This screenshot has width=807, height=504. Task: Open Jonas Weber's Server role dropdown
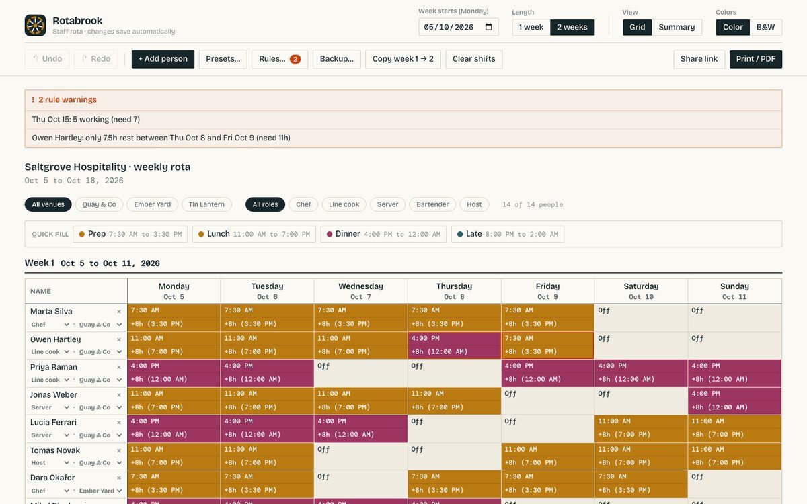point(50,407)
